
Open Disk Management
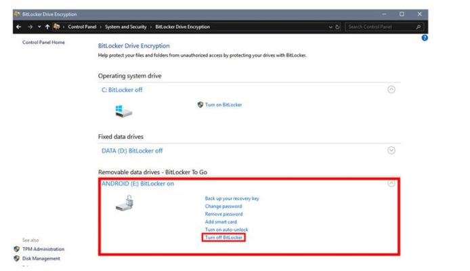(41, 258)
